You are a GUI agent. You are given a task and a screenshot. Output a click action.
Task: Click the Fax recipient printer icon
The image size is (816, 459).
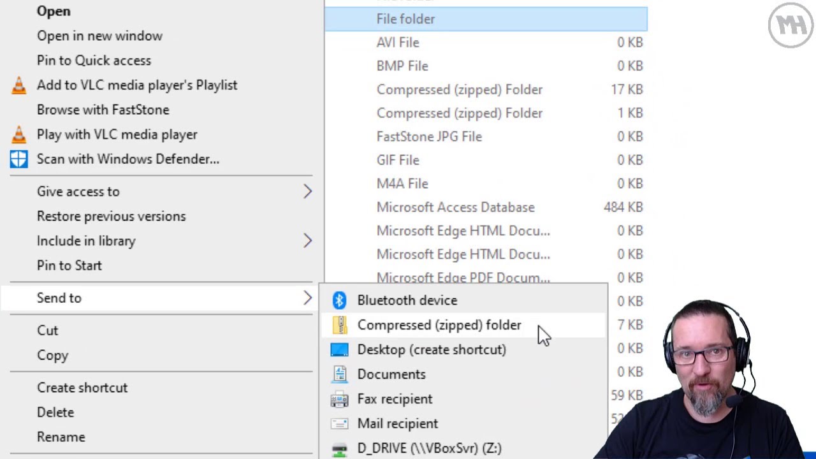339,399
